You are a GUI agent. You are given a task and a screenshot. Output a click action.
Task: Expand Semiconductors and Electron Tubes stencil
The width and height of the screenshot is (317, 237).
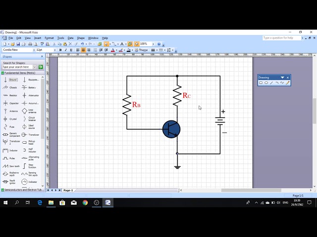[x=23, y=190]
